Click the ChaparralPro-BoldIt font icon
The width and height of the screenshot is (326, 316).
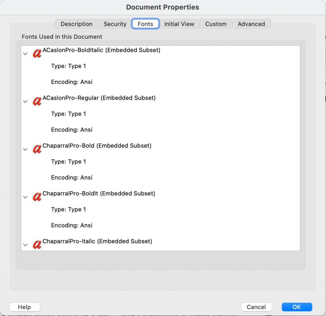coord(37,197)
